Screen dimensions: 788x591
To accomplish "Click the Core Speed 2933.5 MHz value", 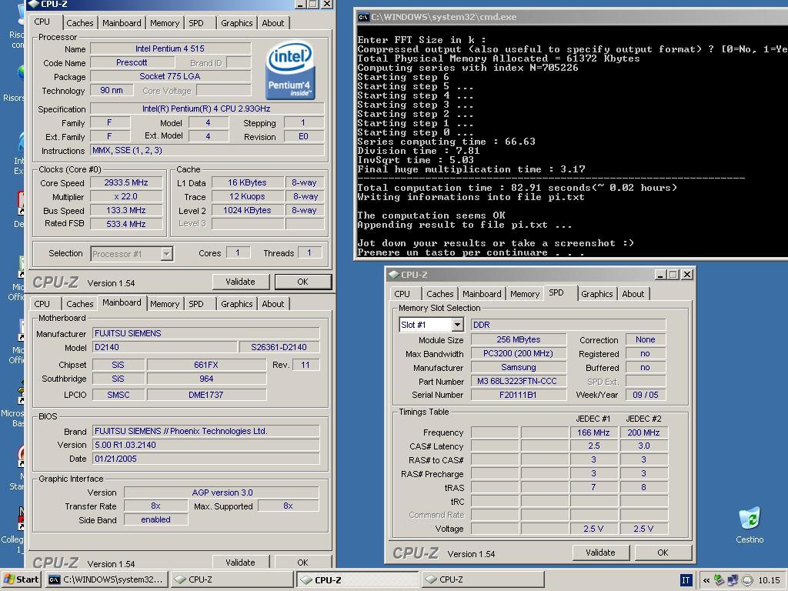I will (126, 183).
